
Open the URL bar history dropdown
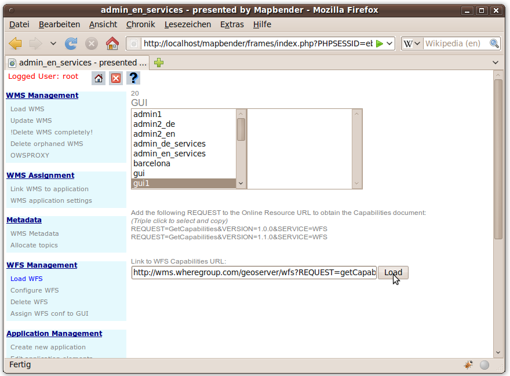(389, 43)
